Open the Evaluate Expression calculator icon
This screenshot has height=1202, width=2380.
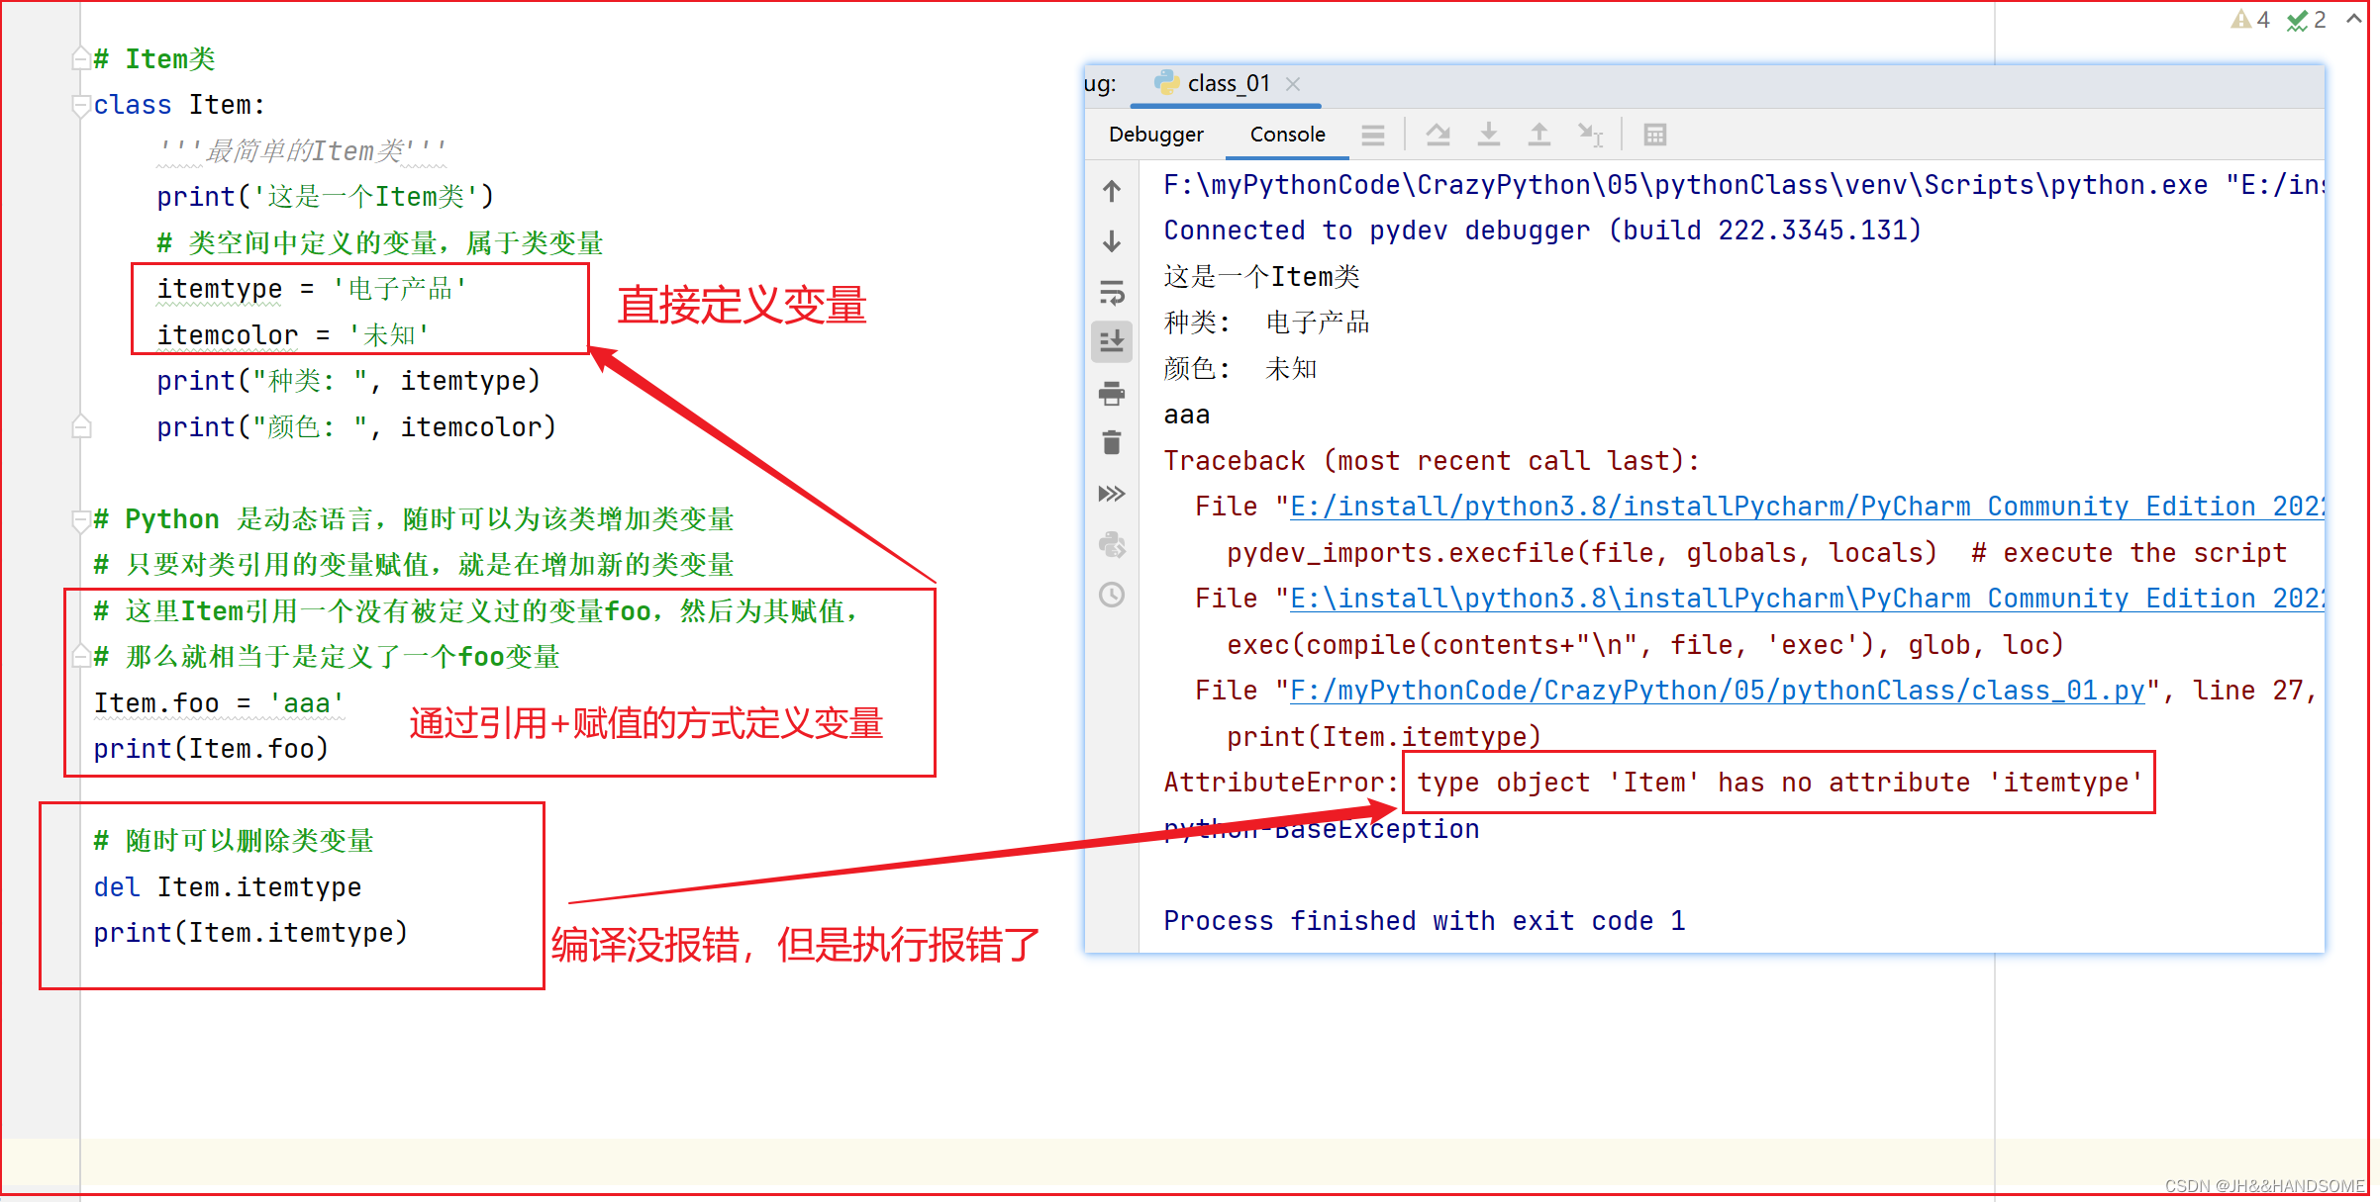[x=1654, y=135]
